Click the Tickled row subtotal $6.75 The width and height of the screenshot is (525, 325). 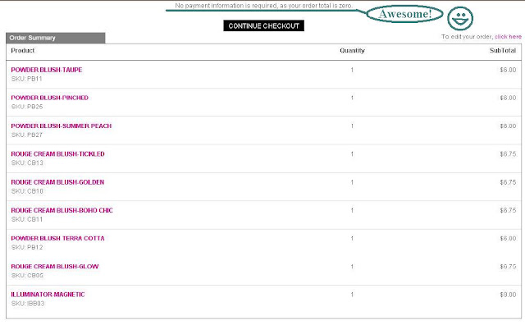pos(508,154)
